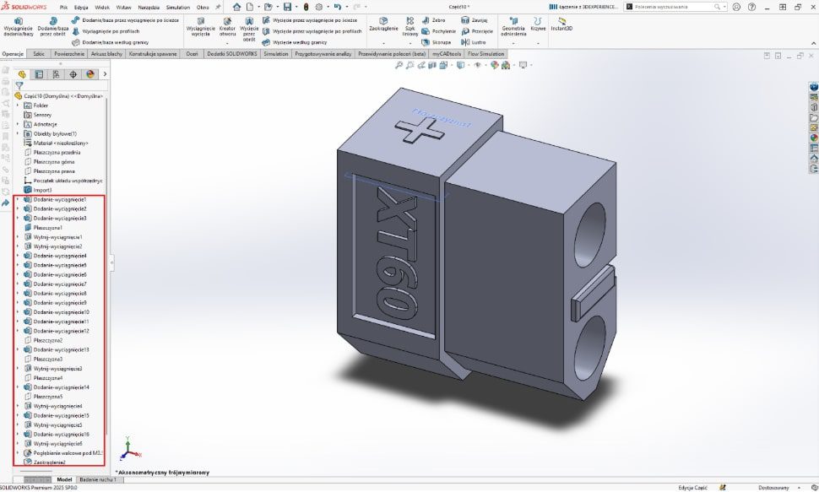This screenshot has height=492, width=819.
Task: Click the Wyciągnięcie dodania/bazy tool
Action: (x=19, y=27)
